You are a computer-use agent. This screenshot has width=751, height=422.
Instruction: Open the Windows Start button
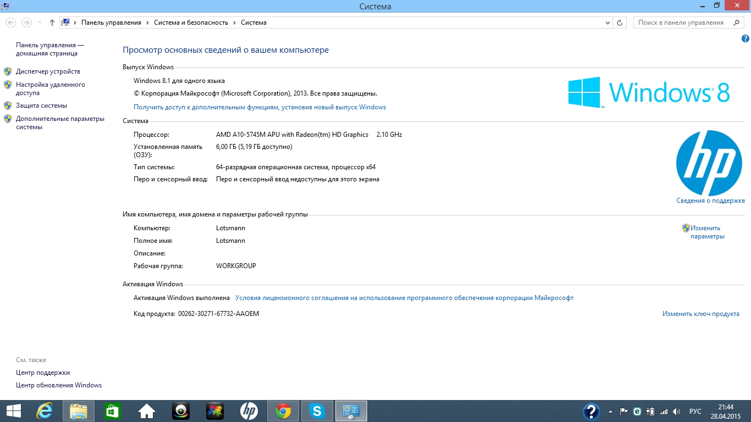tap(13, 411)
